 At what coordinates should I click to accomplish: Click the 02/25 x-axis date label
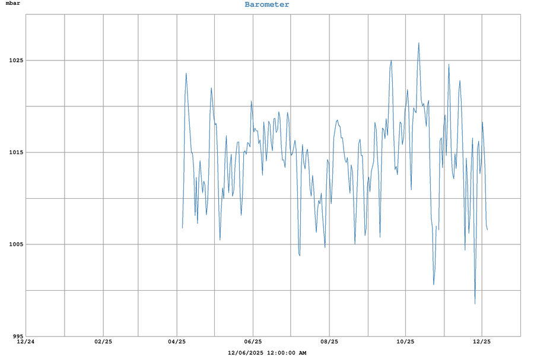[103, 342]
